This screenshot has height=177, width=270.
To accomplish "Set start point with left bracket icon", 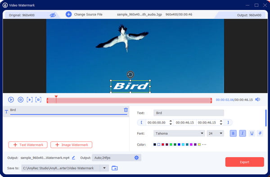I will [x=142, y=123].
